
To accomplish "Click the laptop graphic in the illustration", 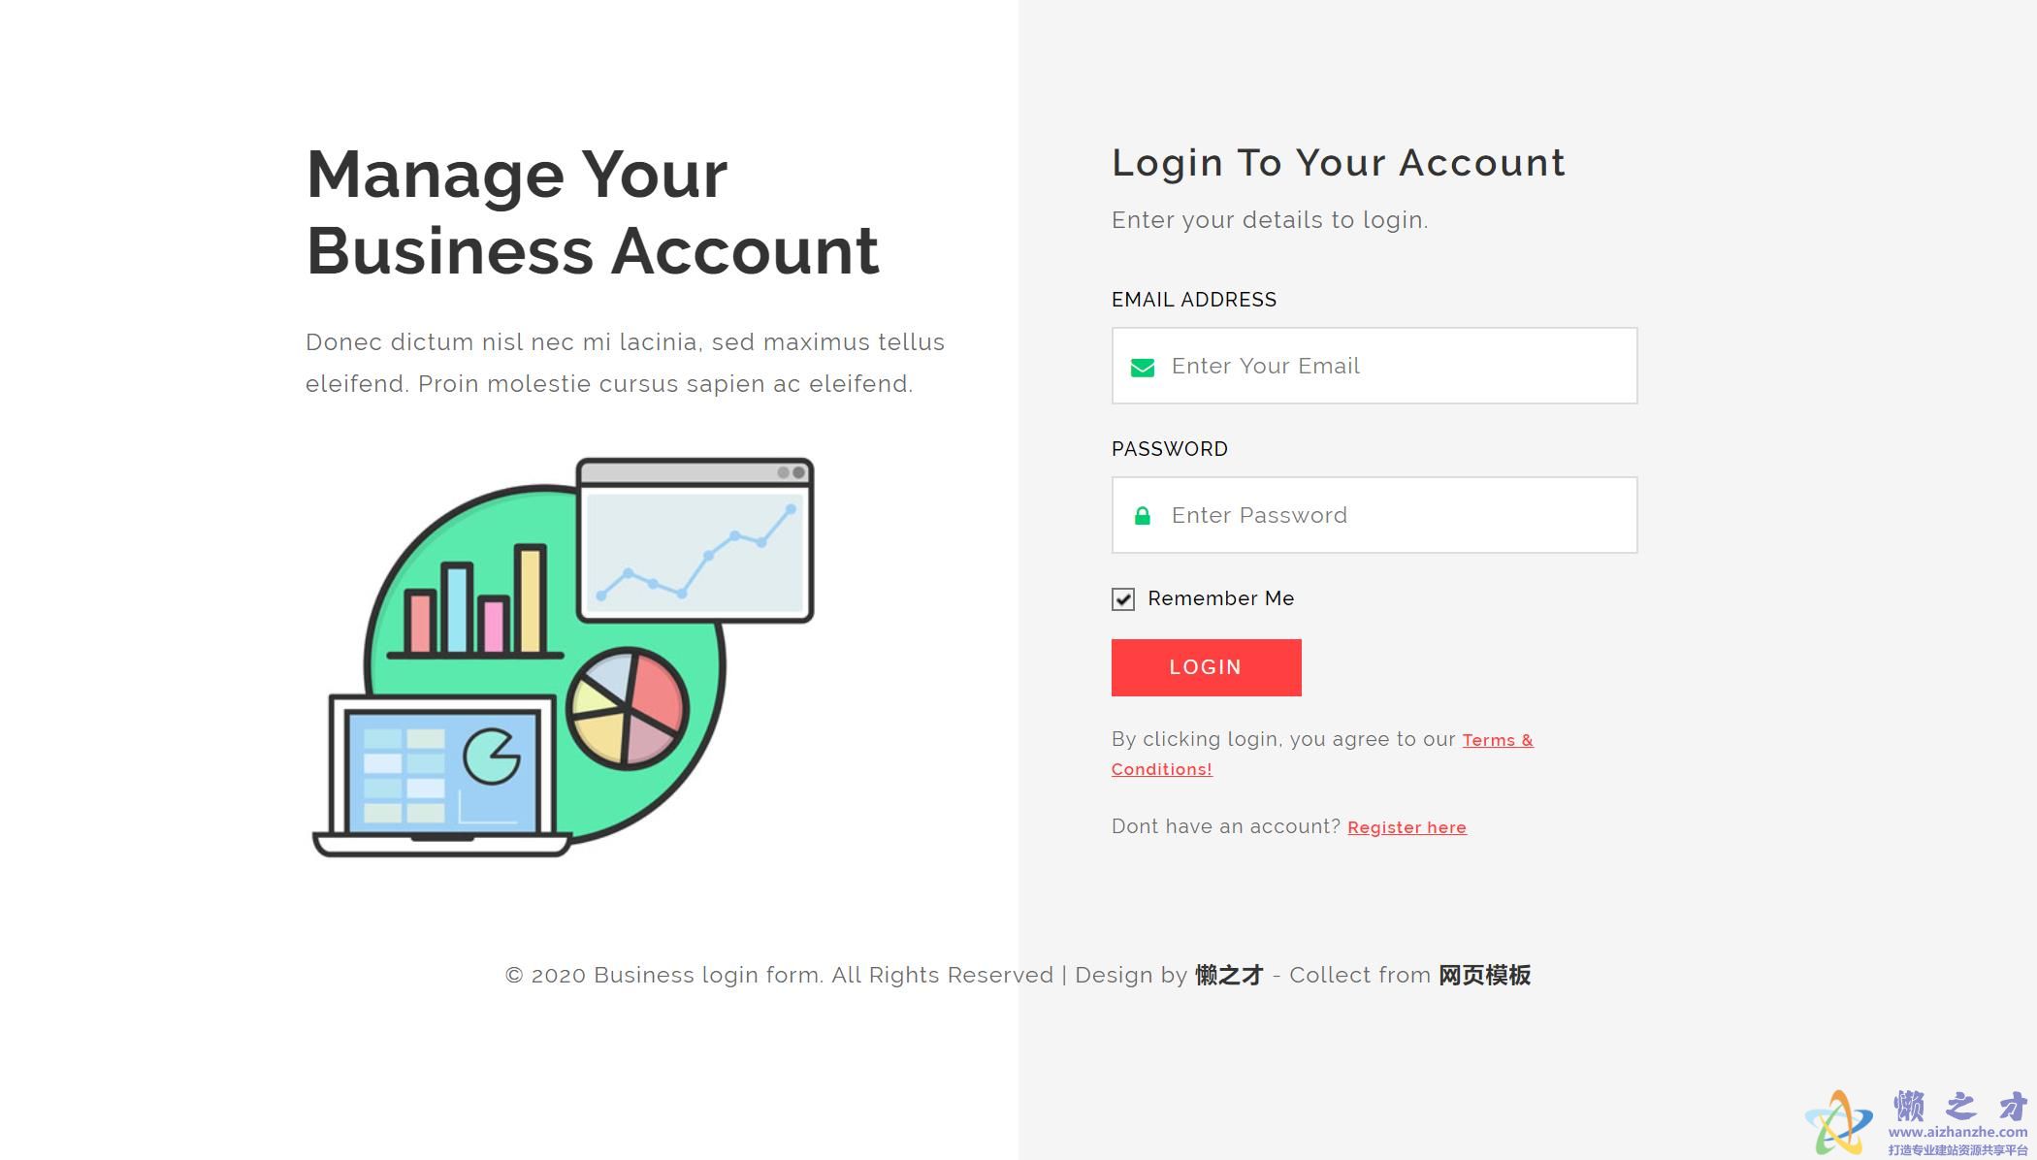I will (x=442, y=776).
